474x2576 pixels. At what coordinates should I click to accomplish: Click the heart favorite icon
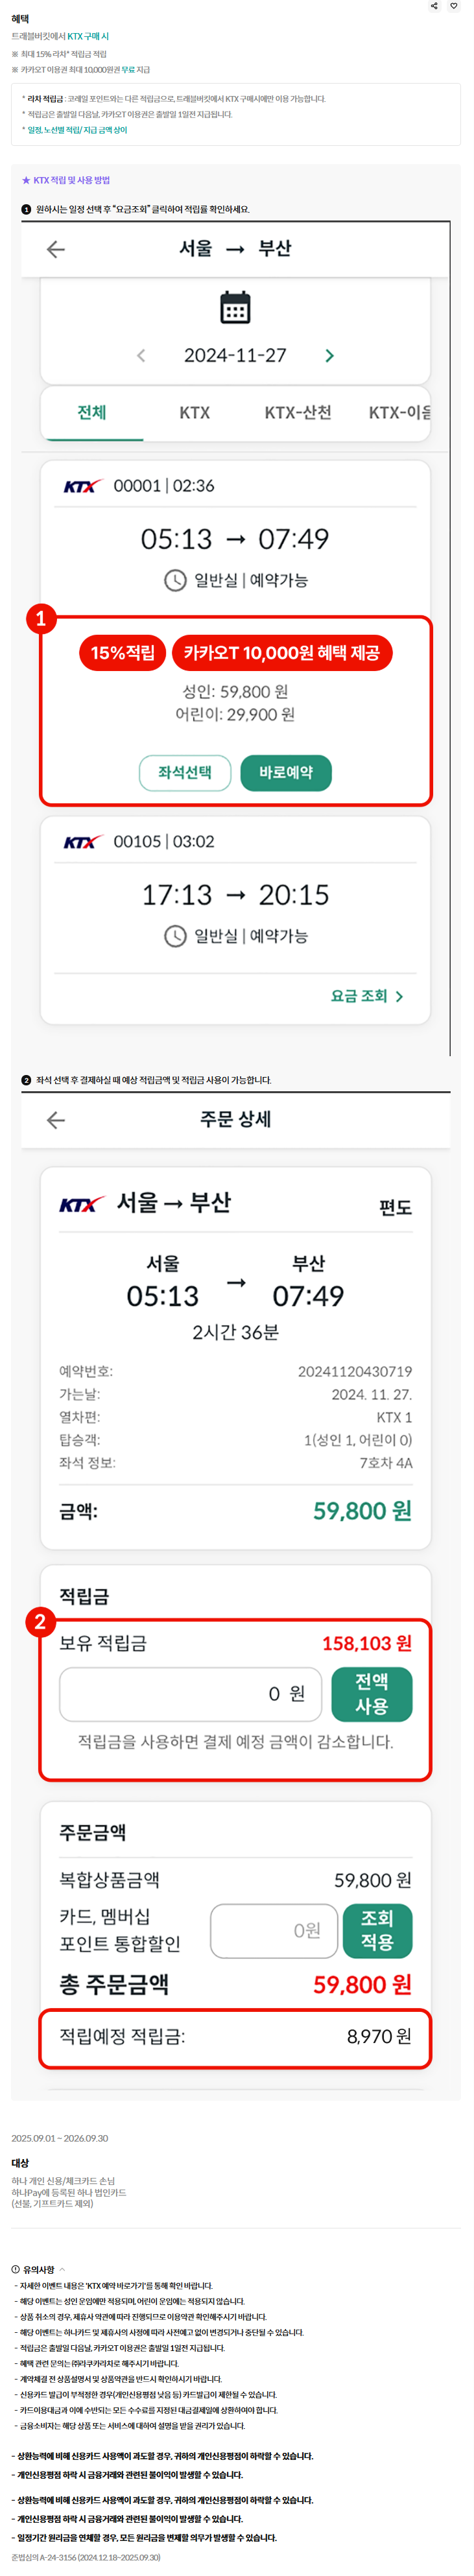coord(454,6)
